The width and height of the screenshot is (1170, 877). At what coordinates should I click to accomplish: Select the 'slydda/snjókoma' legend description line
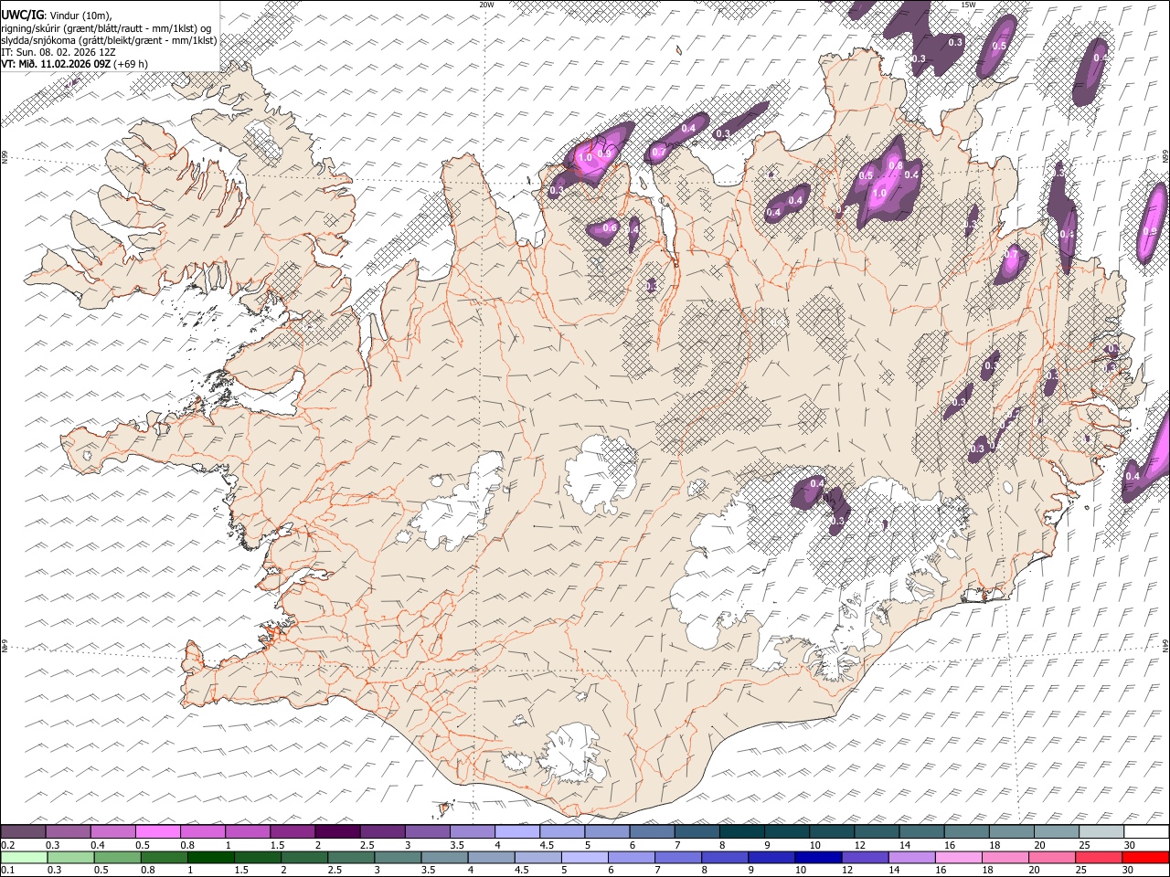[x=110, y=40]
